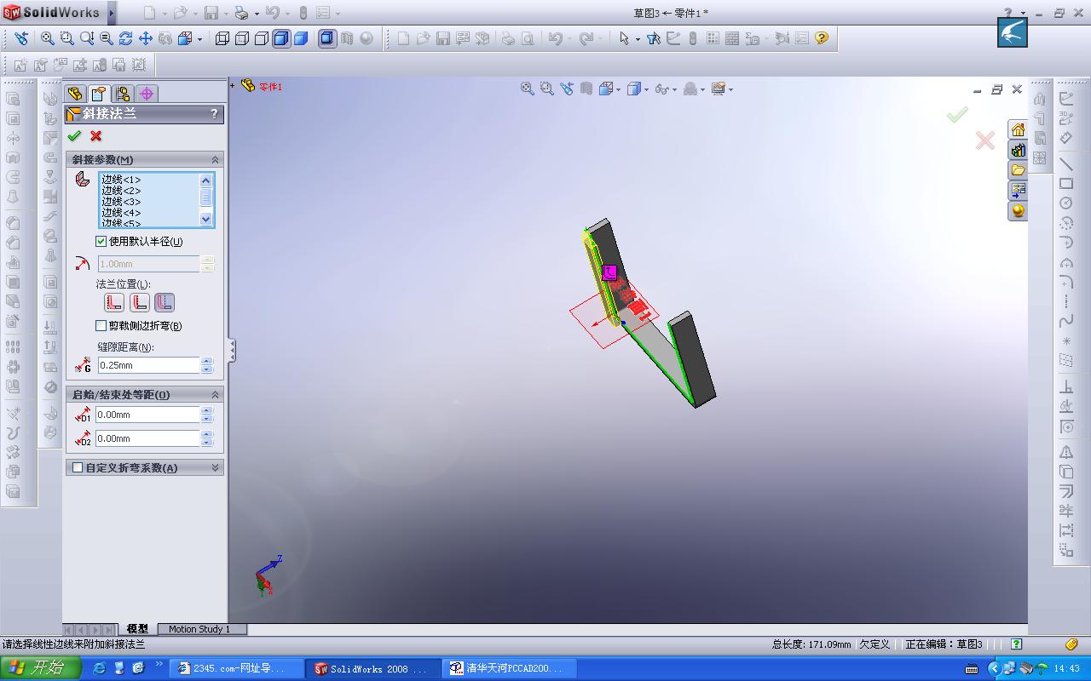Select the Circle sketch tool
This screenshot has height=681, width=1091.
pyautogui.click(x=1066, y=203)
